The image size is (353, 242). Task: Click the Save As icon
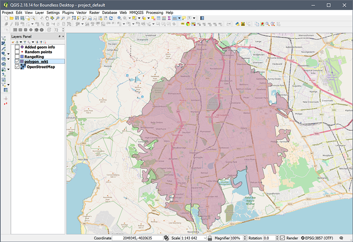(x=23, y=18)
